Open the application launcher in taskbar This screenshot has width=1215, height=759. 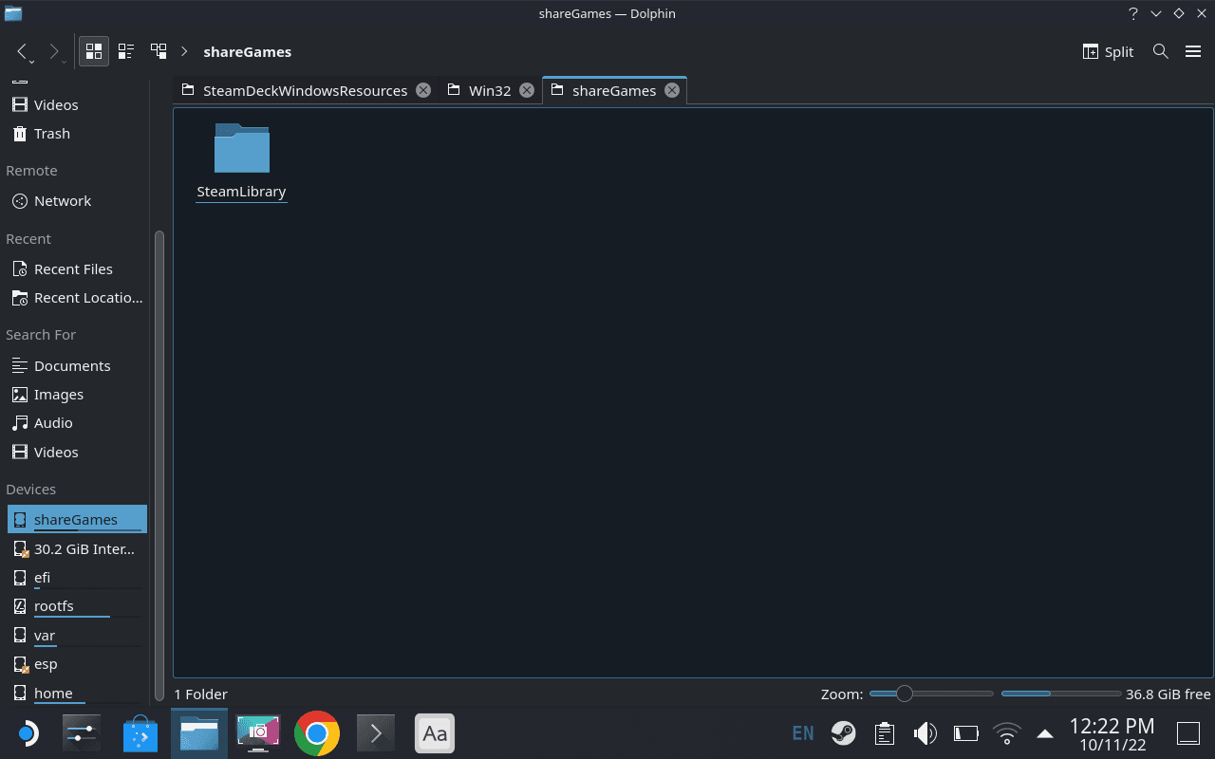[28, 733]
